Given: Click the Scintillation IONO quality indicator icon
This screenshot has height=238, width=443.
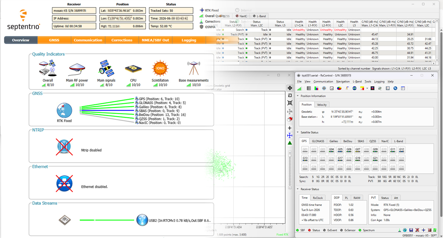Looking at the screenshot, I should pyautogui.click(x=160, y=69).
